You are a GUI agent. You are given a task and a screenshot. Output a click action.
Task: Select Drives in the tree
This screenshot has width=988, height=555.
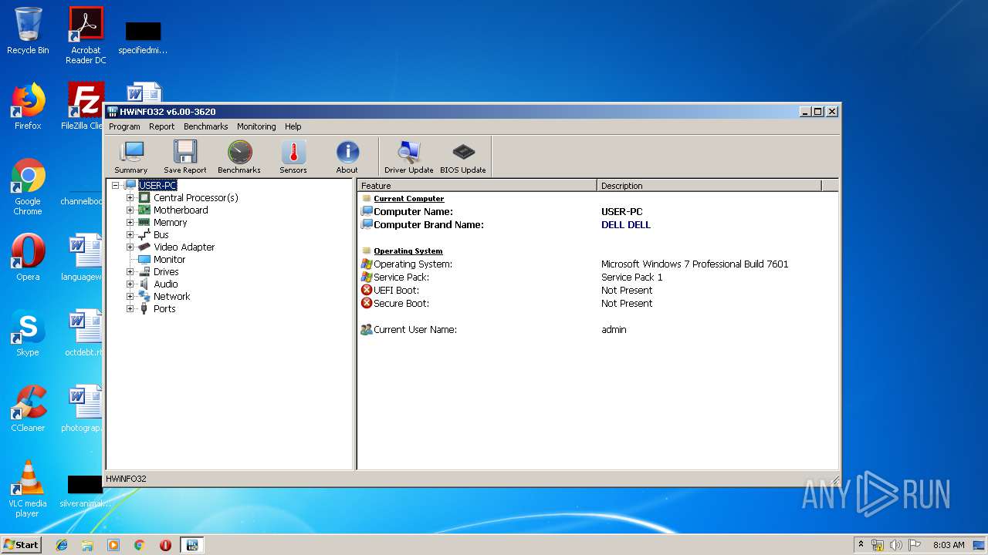point(166,271)
